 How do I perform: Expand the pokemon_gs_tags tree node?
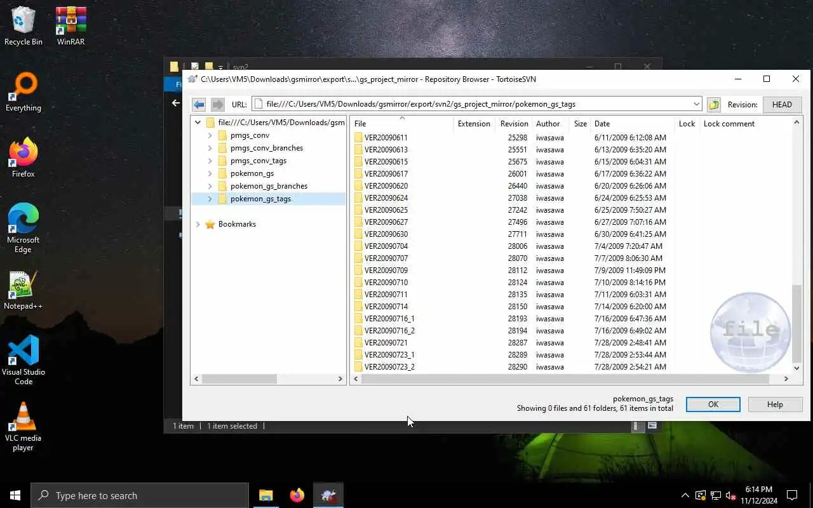[x=210, y=199]
